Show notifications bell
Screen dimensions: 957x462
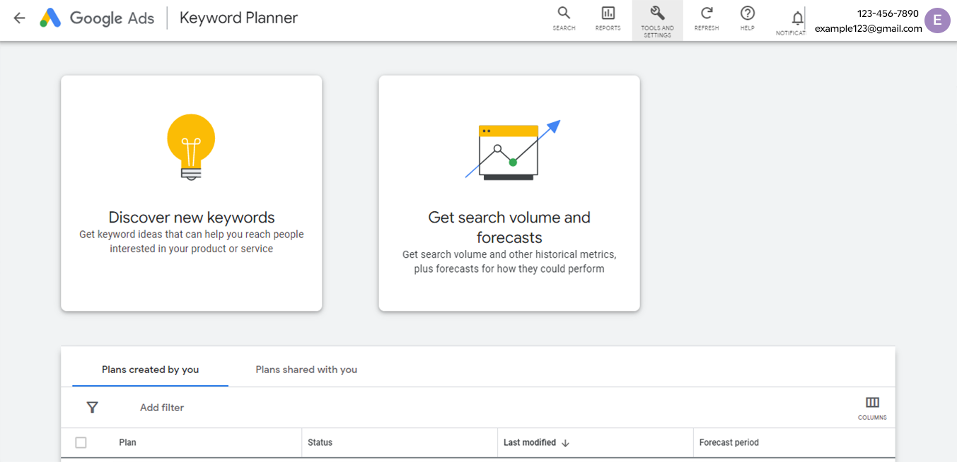tap(797, 18)
